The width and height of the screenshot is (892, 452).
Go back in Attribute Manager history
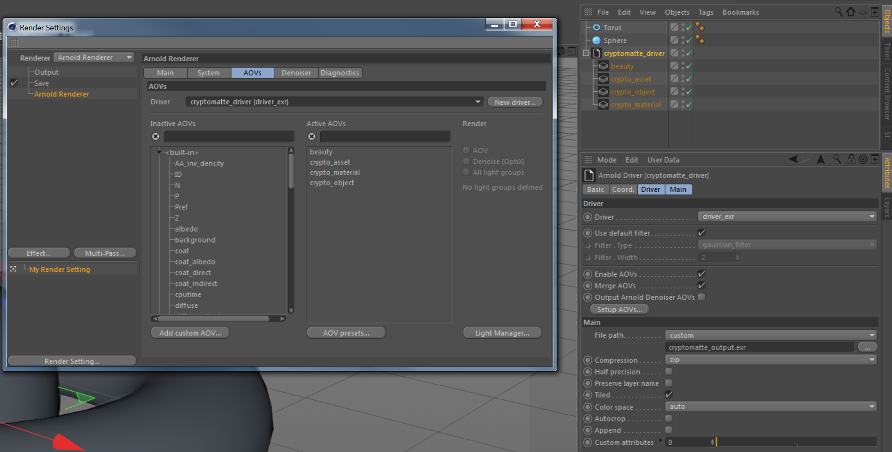794,159
